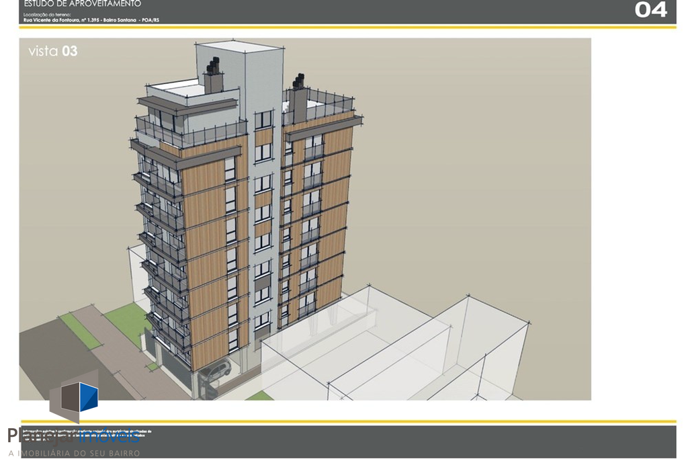Click the dark grey footer bar
688x459 pixels.
403,441
